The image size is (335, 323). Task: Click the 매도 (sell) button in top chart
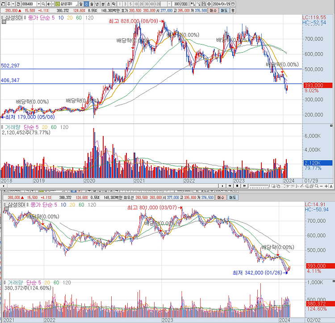pos(224,10)
